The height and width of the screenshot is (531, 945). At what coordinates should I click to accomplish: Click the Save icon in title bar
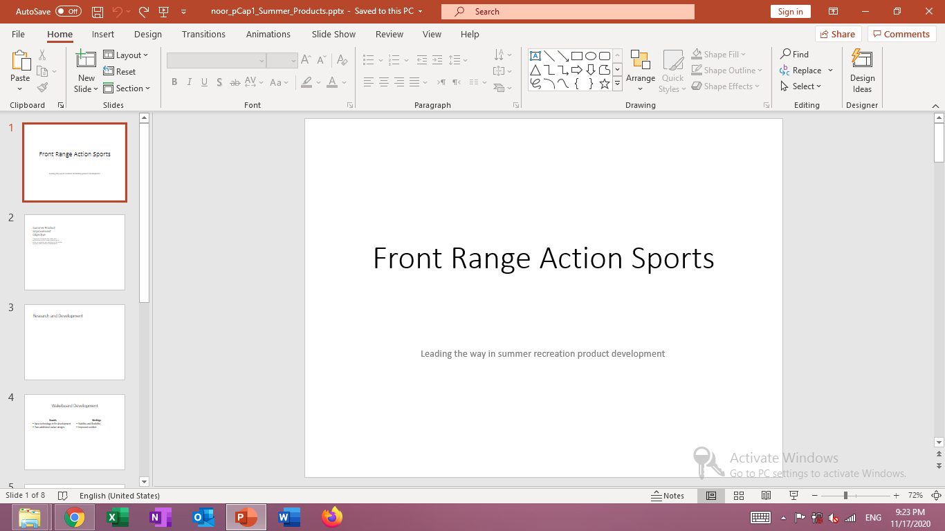coord(98,12)
